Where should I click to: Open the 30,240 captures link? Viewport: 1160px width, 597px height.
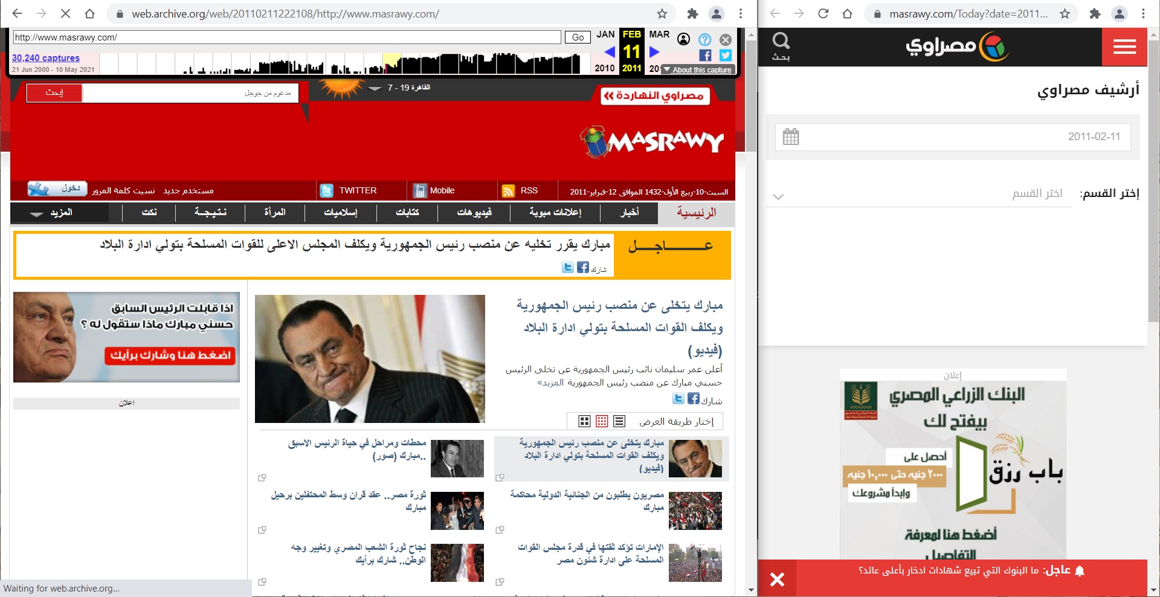coord(46,58)
